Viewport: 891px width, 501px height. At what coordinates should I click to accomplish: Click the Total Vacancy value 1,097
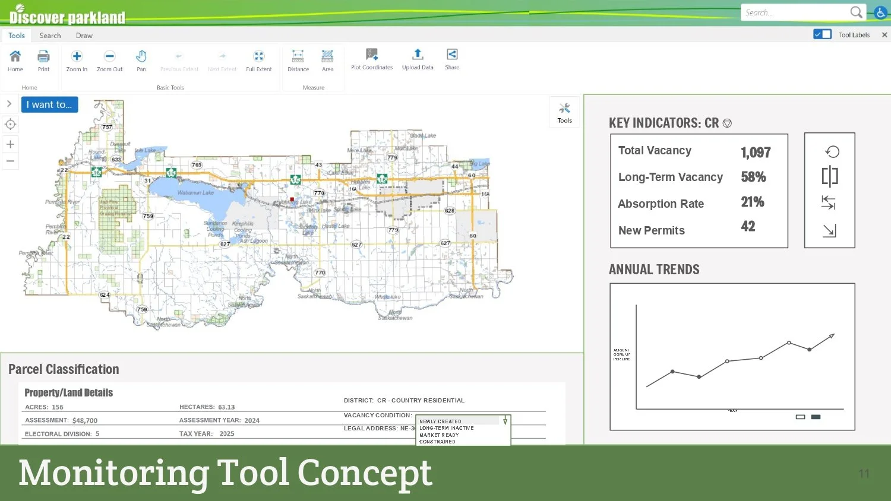756,153
